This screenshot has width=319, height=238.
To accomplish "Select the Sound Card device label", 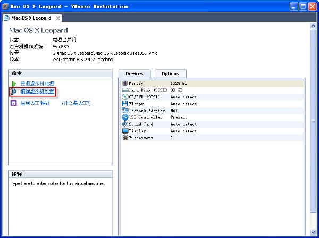I will click(141, 124).
